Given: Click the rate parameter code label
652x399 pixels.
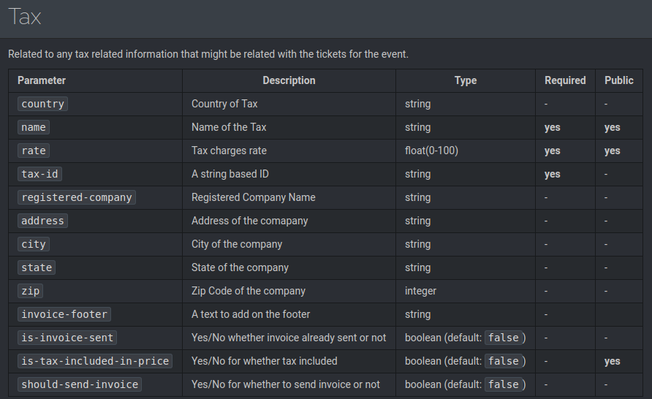Looking at the screenshot, I should click(x=34, y=151).
